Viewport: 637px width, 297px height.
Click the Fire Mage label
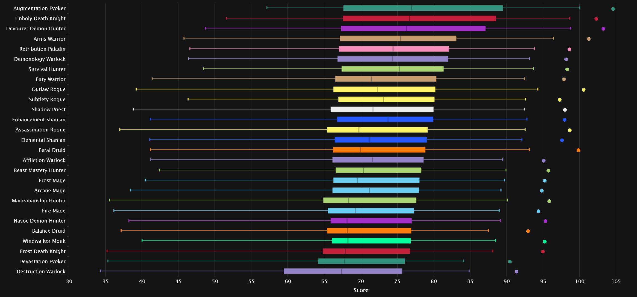[x=54, y=211]
